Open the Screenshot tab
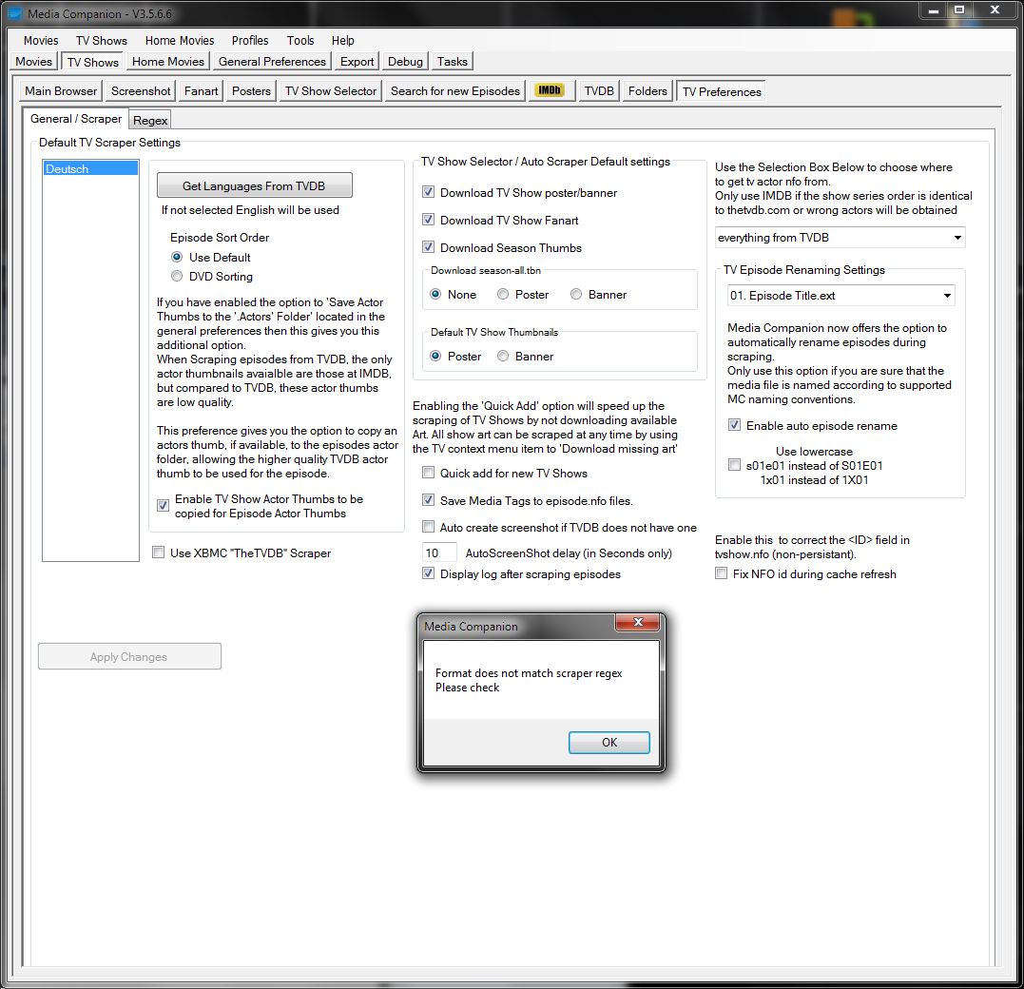This screenshot has height=989, width=1024. (x=141, y=90)
